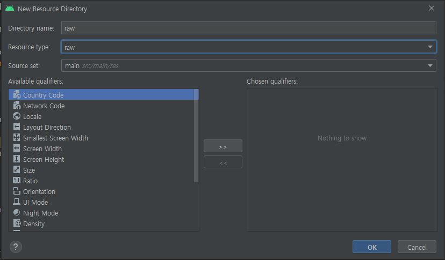Select the Locale qualifier row
The image size is (445, 260).
102,116
